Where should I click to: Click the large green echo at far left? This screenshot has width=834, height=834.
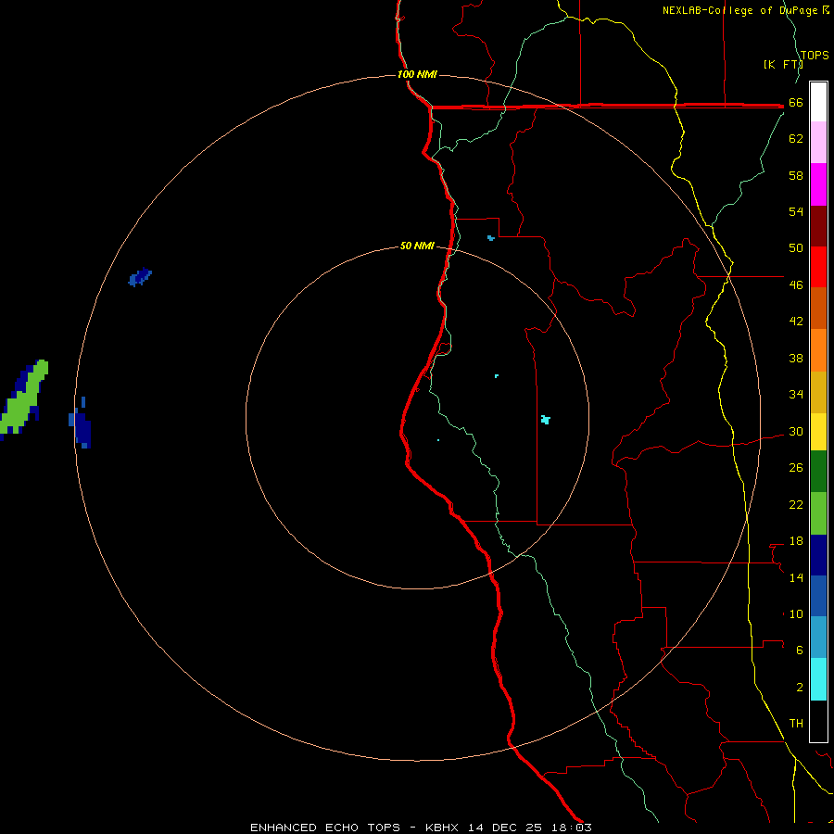point(22,401)
